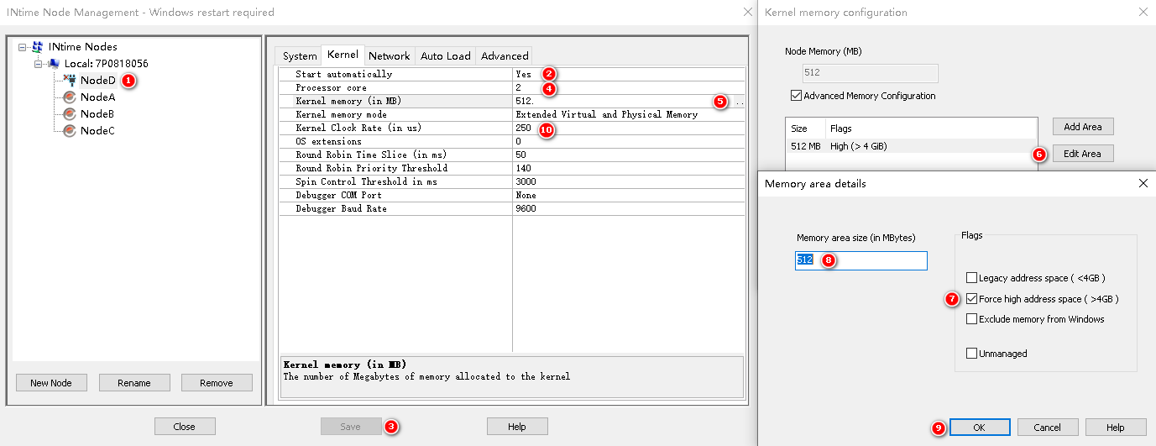Click the New Node button
1156x446 pixels.
pyautogui.click(x=50, y=382)
